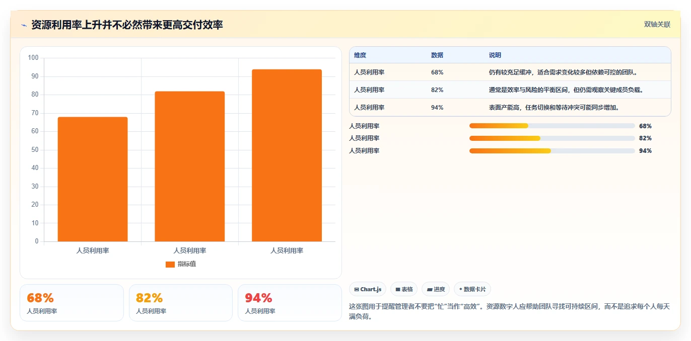Screen dimensions: 691x341
Task: Click the shortest orange bar in the chart
Action: [x=93, y=179]
